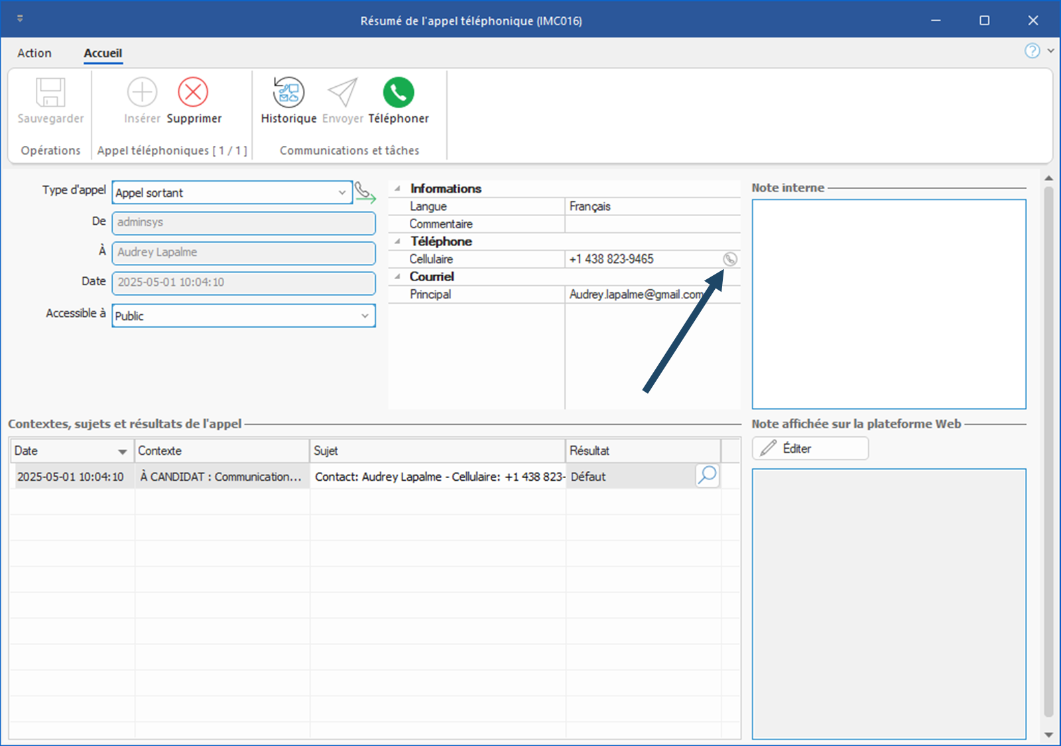
Task: Click the Sauvegarder save icon
Action: point(50,93)
